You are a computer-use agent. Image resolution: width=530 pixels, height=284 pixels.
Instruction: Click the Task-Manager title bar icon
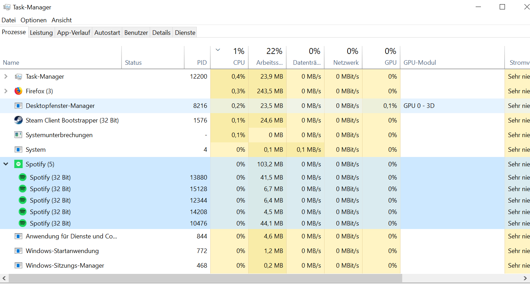click(7, 7)
